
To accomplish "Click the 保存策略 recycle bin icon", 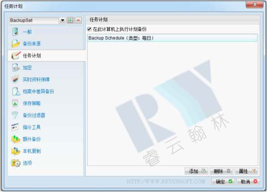I will click(x=15, y=103).
